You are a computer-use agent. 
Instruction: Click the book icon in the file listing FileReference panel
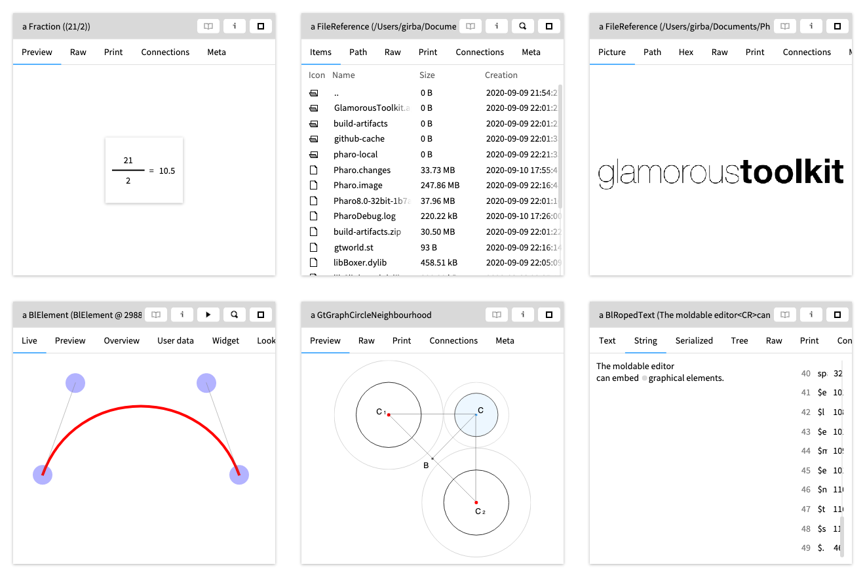(471, 26)
